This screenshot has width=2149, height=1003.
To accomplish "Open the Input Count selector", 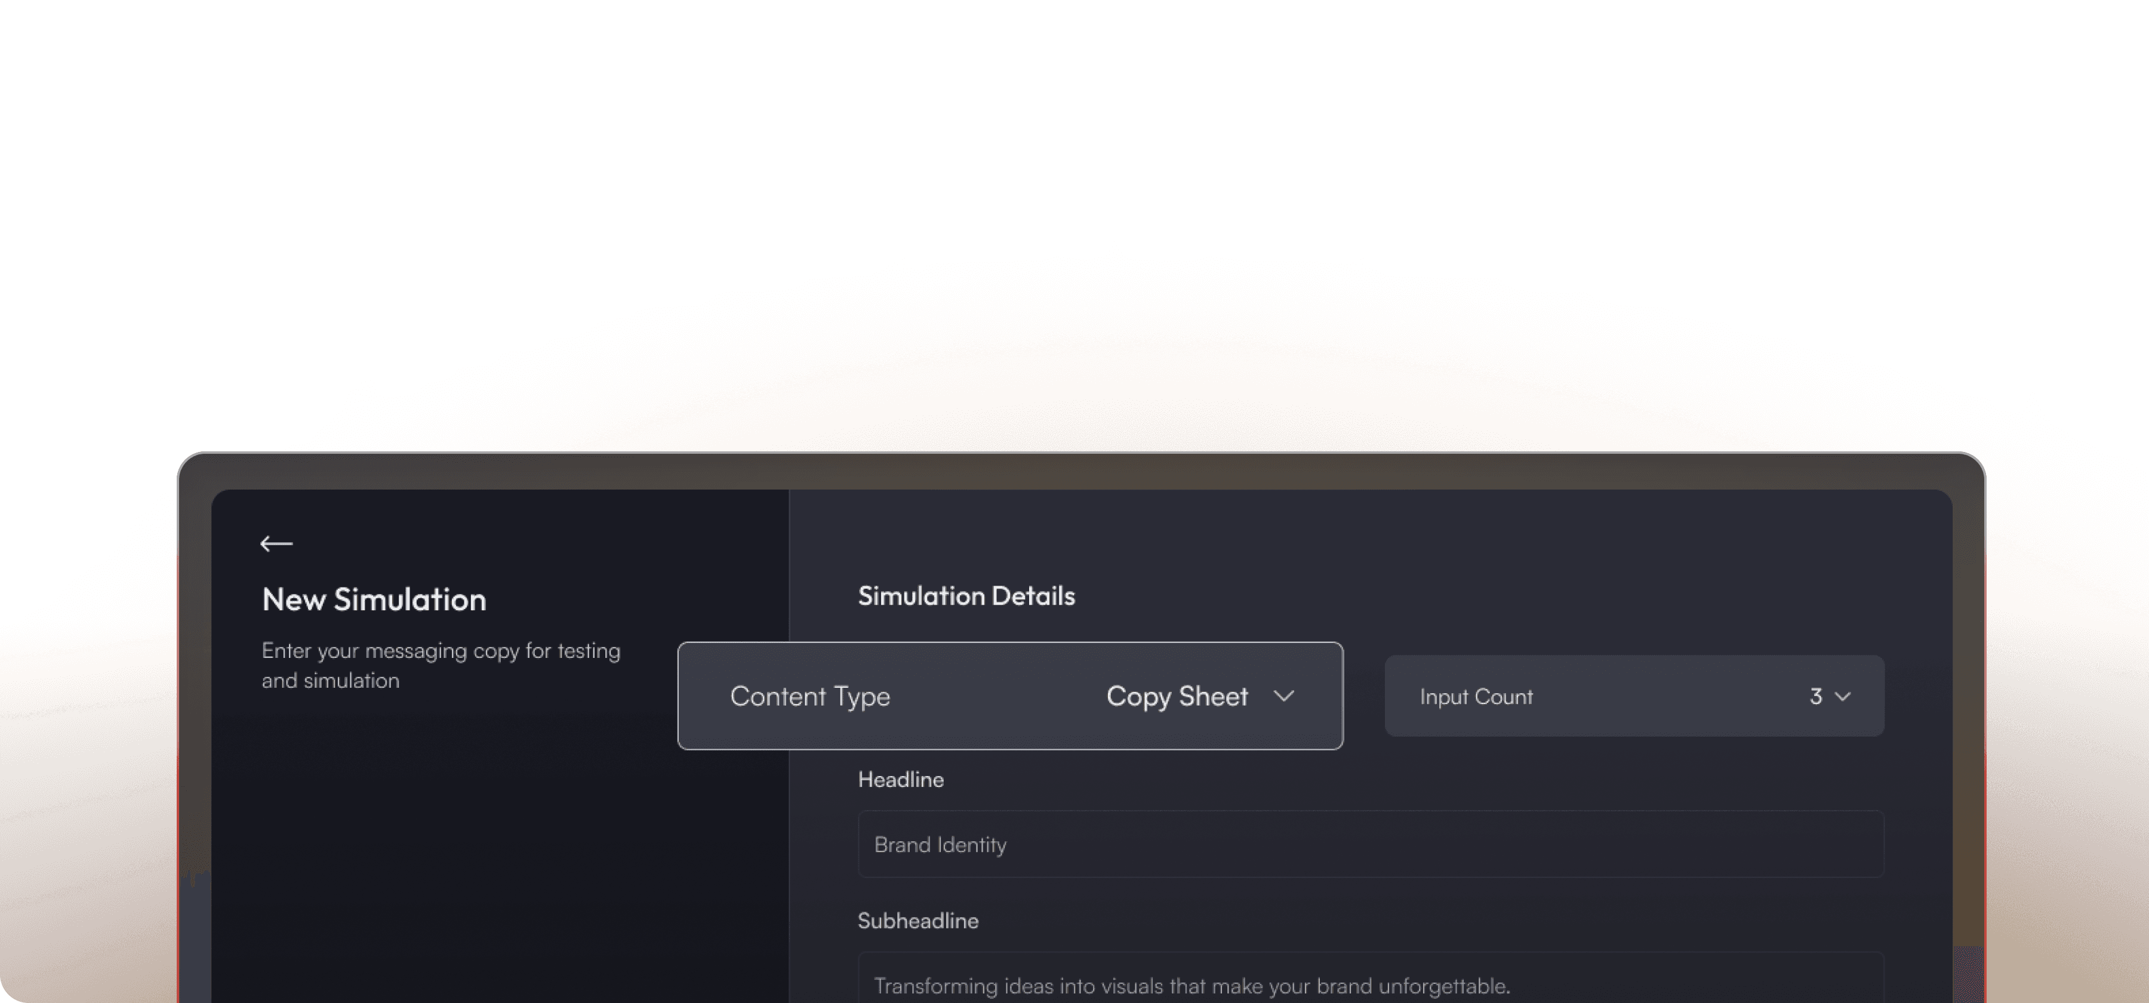I will tap(1633, 696).
